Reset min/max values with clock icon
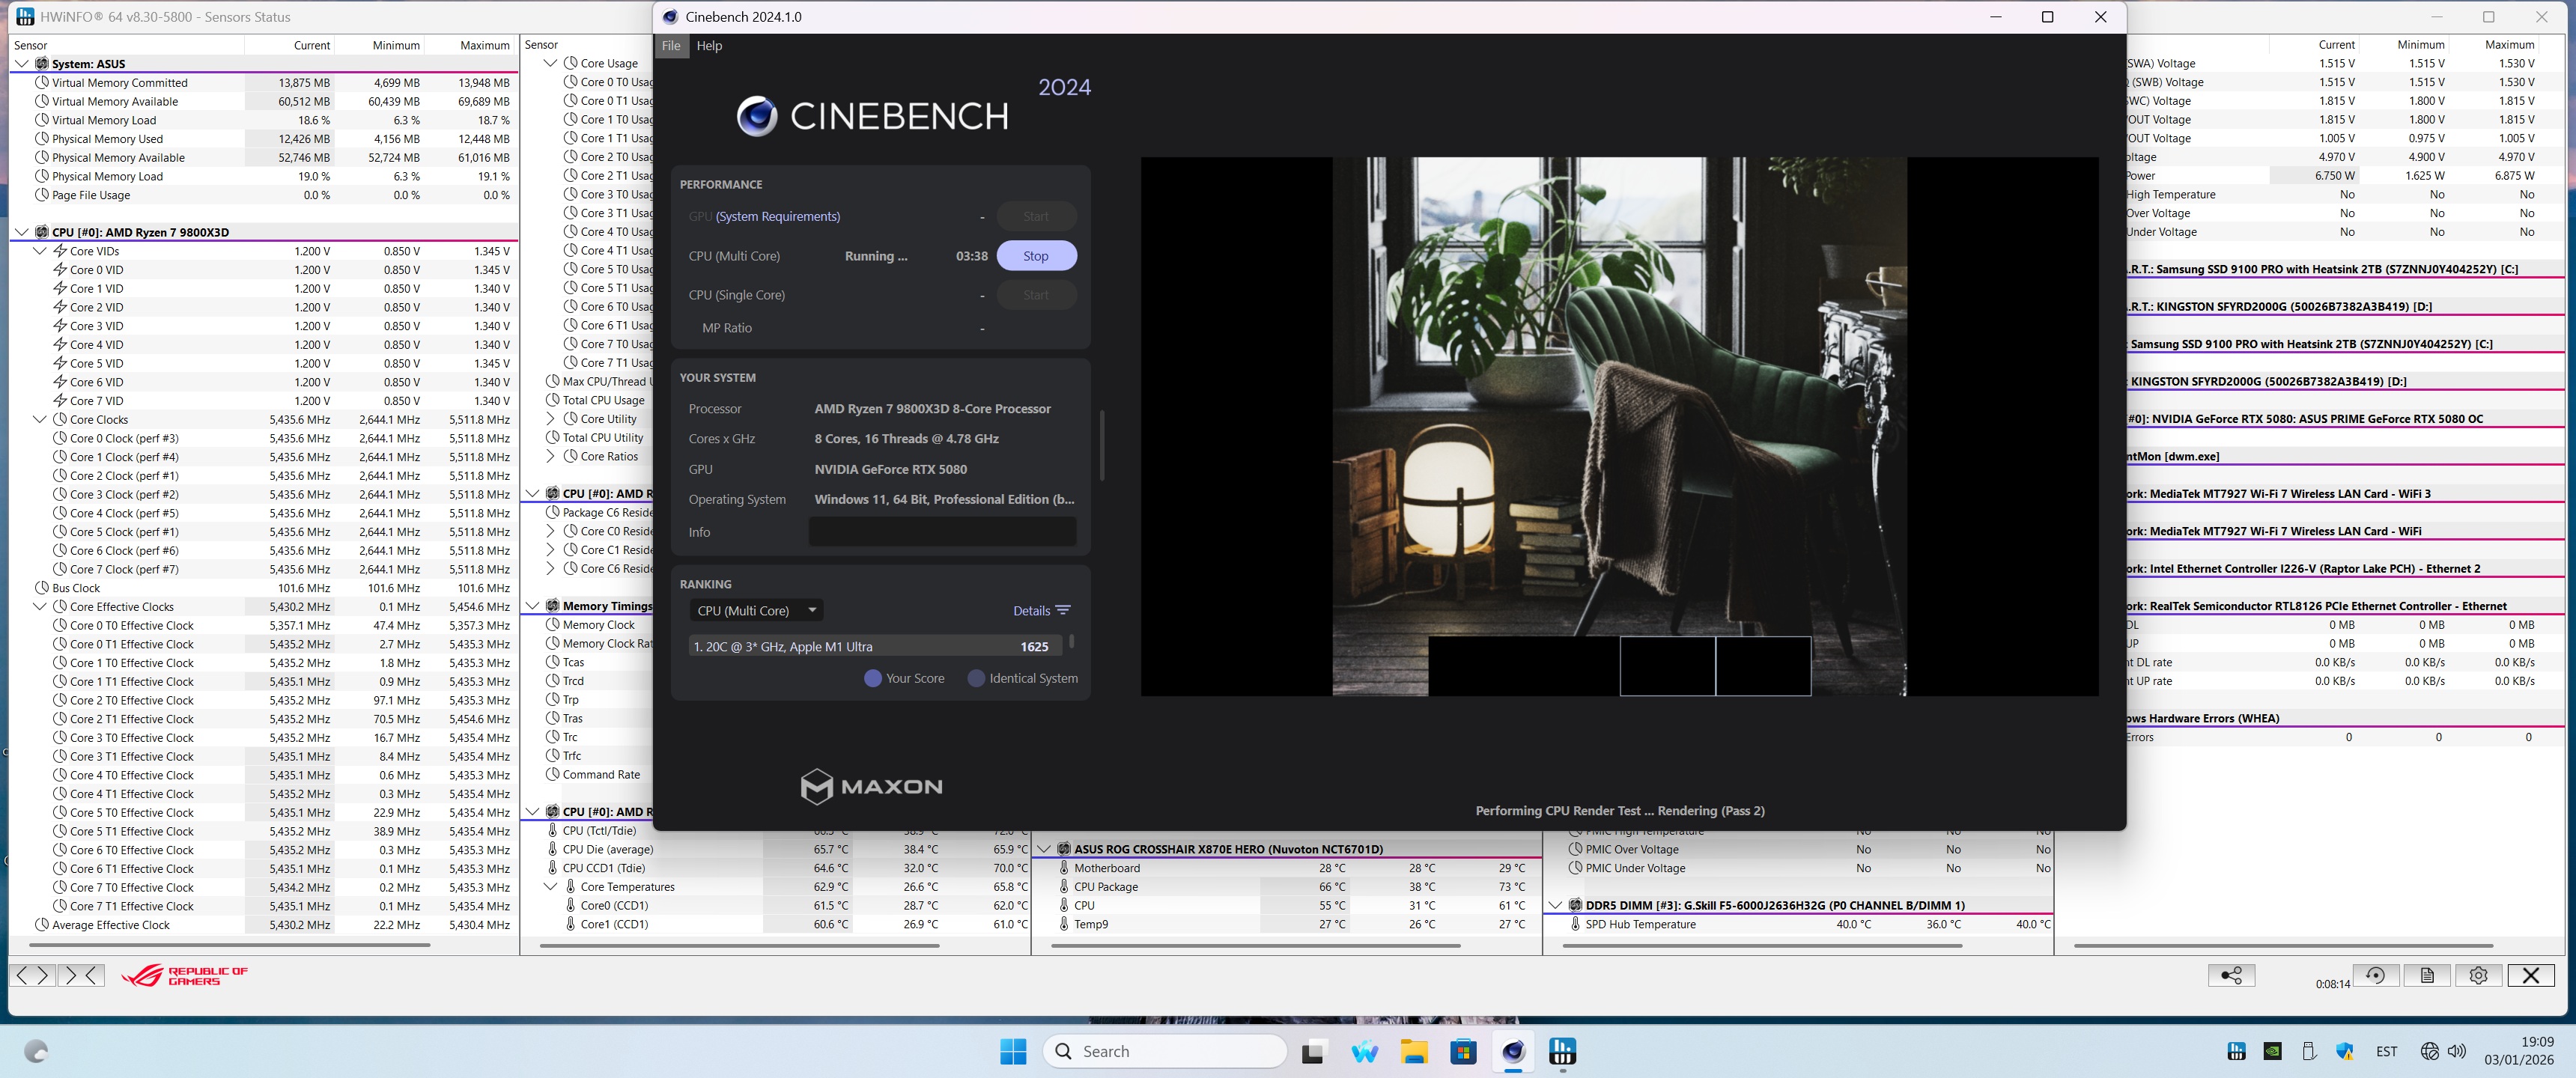This screenshot has width=2576, height=1078. click(2375, 975)
